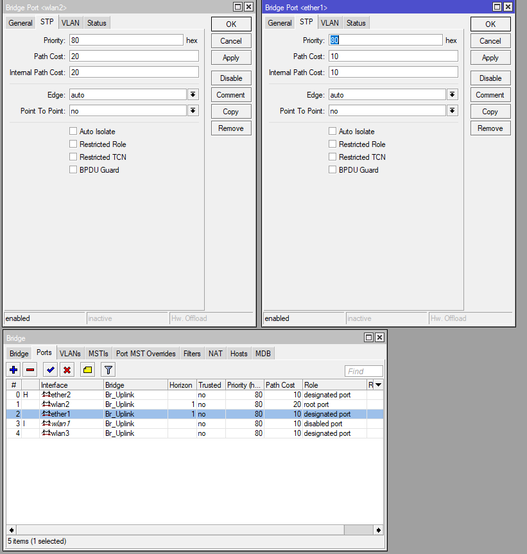The width and height of the screenshot is (527, 554).
Task: Focus Internal Path Cost field in wlan2 window
Action: (x=134, y=72)
